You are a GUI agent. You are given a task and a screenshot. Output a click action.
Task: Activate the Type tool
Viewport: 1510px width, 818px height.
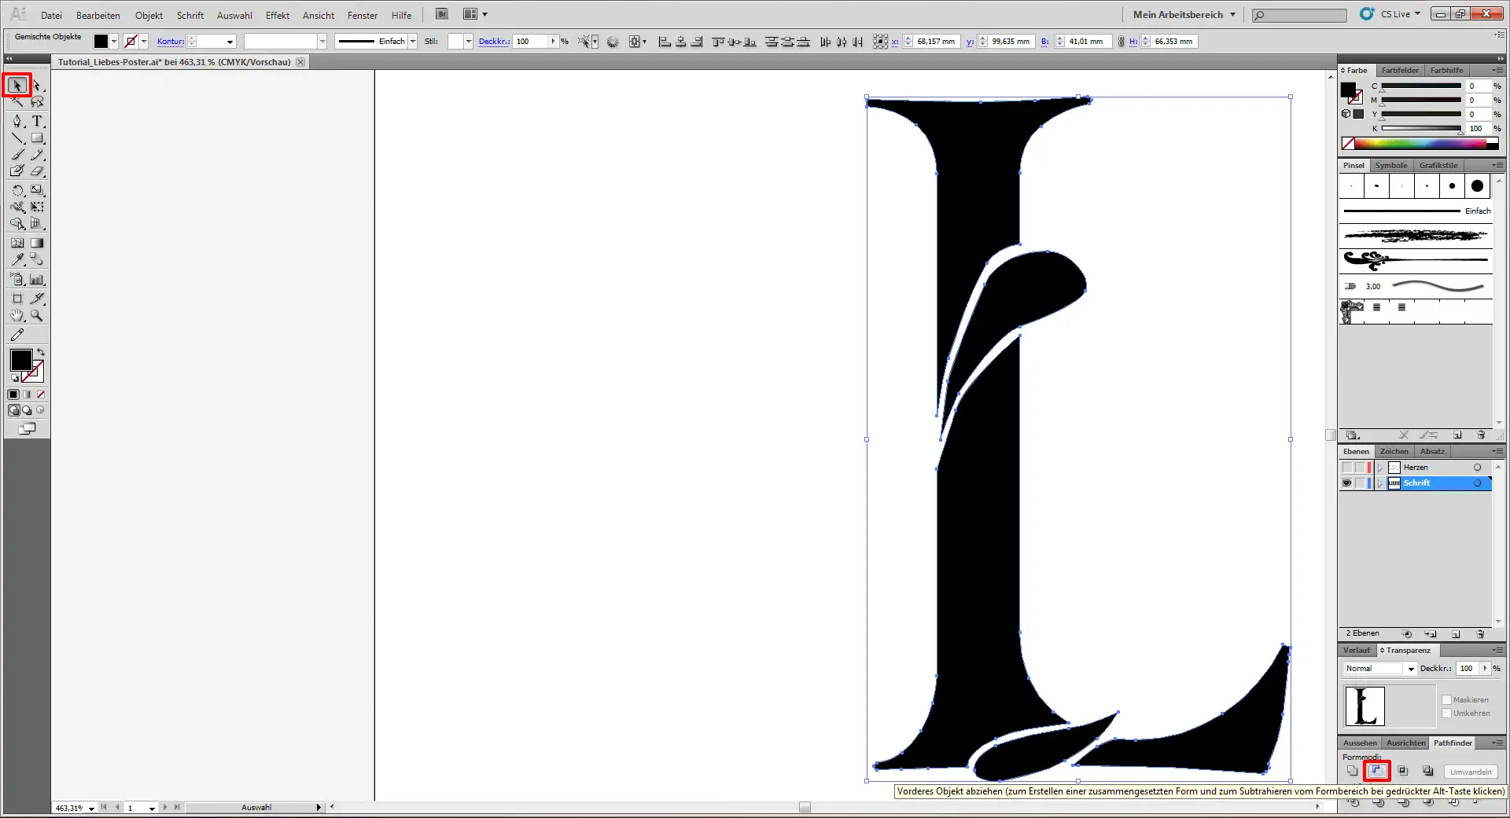pos(36,121)
